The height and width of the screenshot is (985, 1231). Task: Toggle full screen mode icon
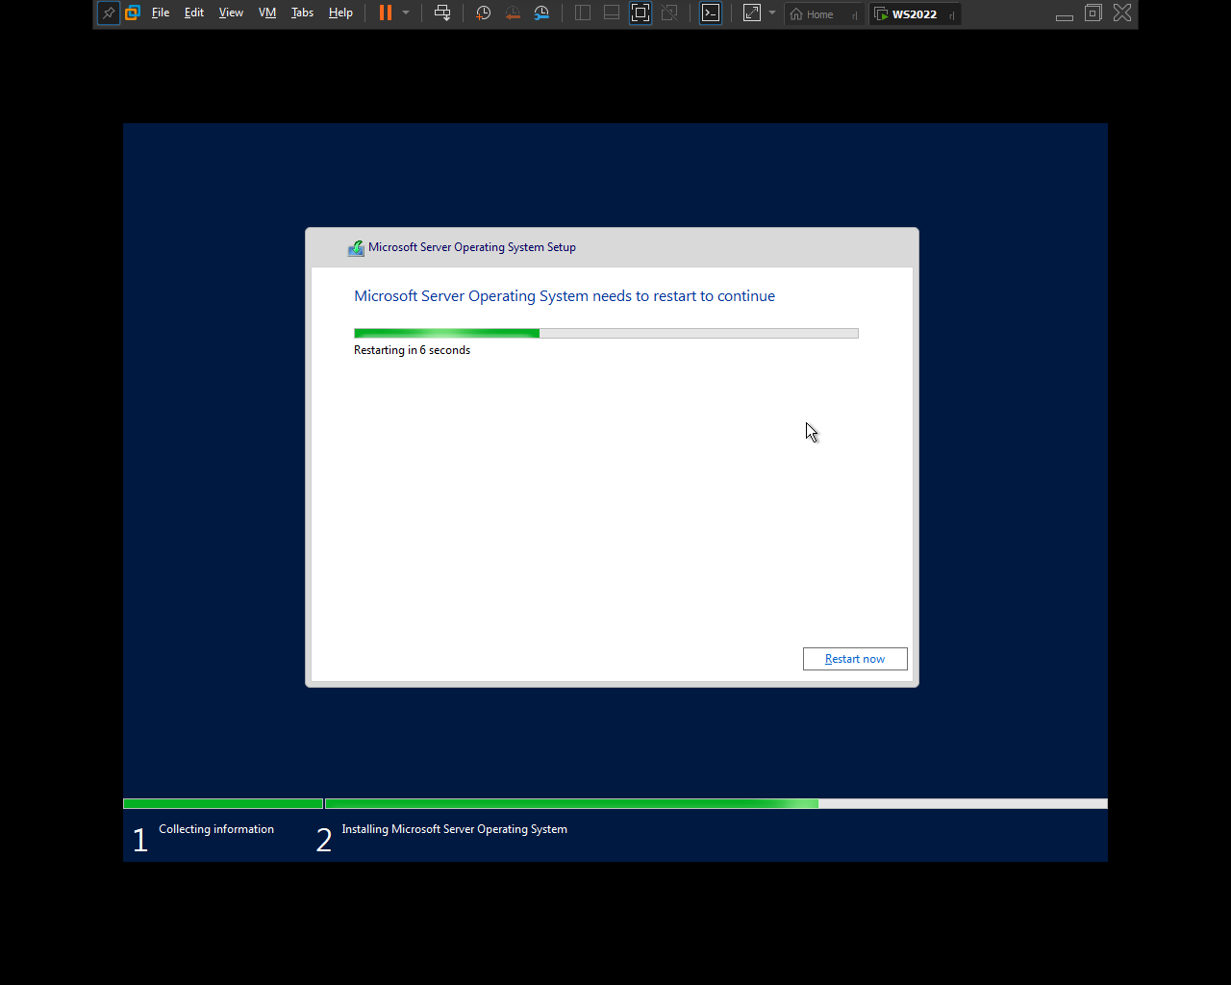[x=641, y=13]
